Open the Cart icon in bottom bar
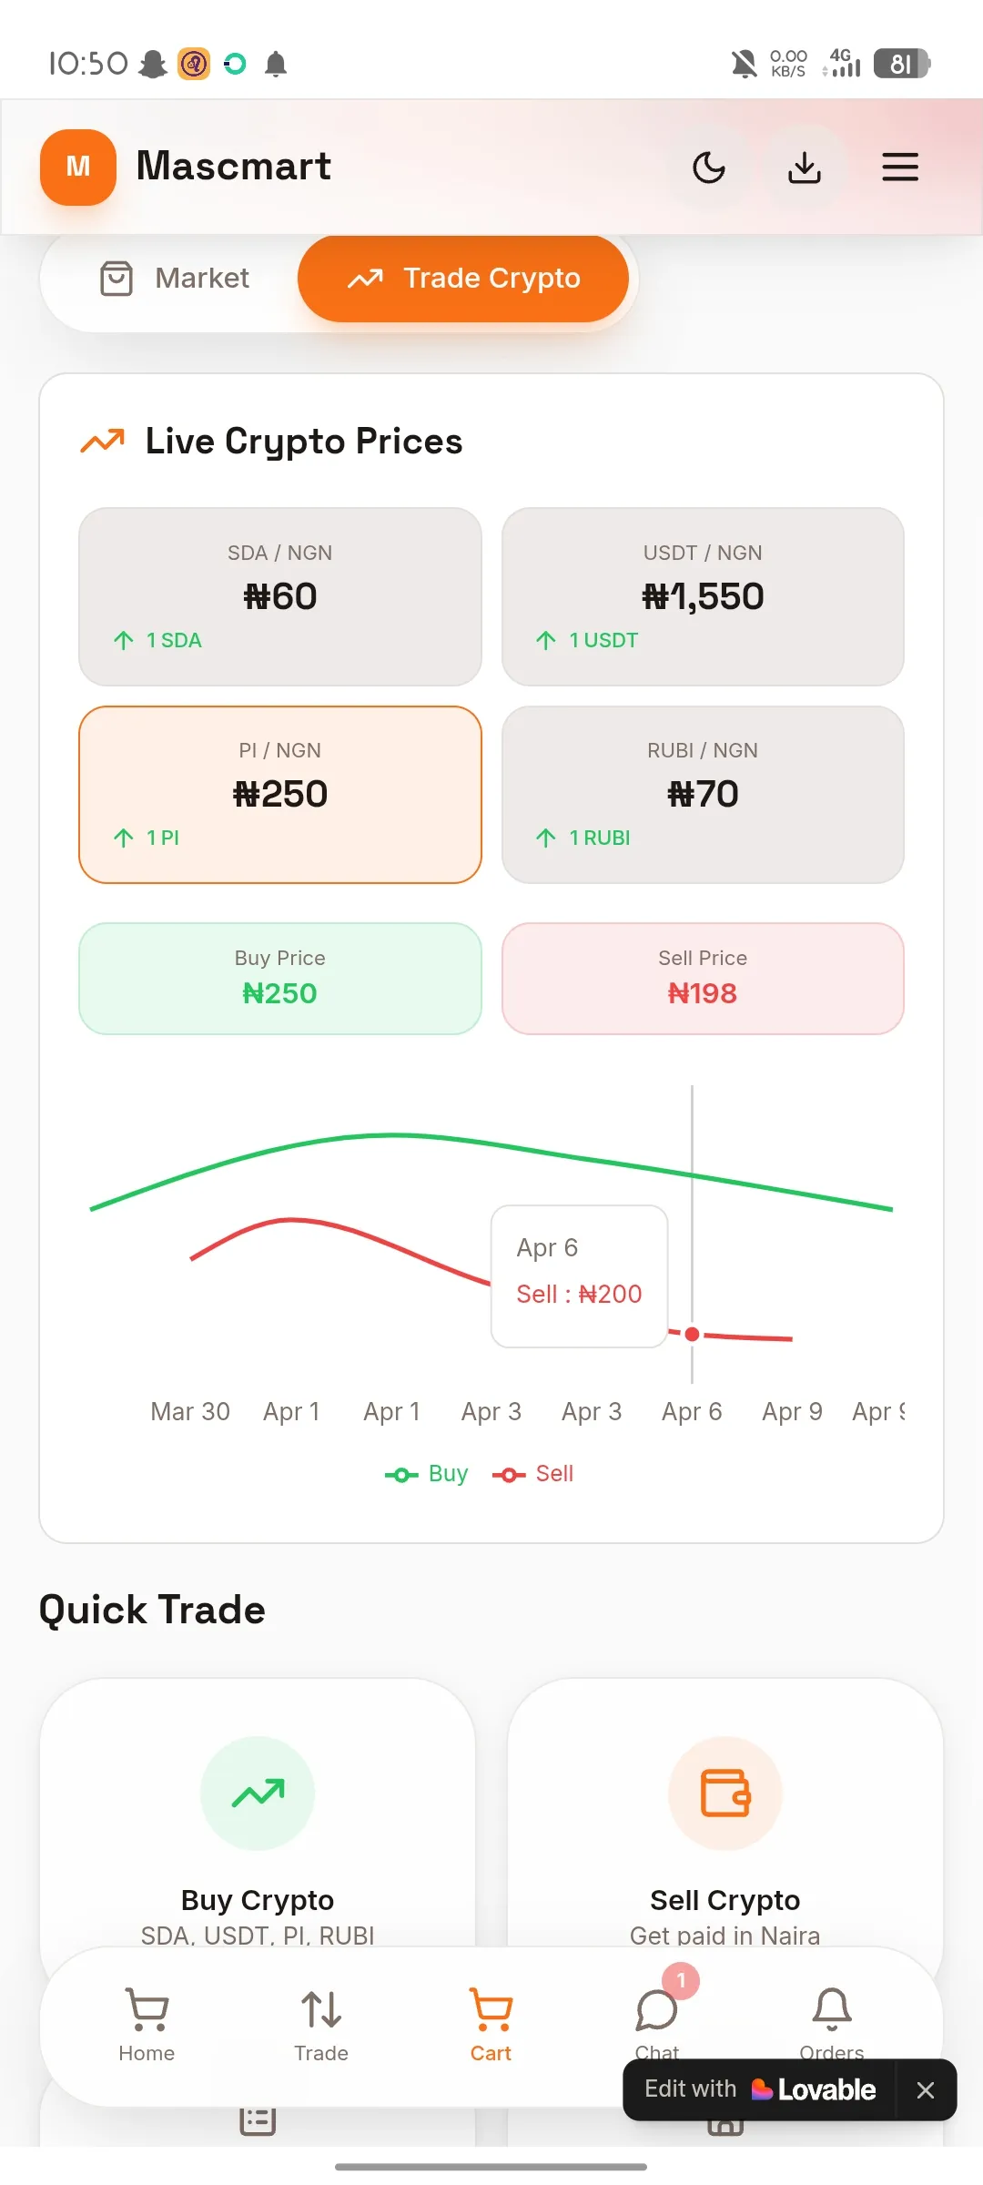 [491, 2025]
